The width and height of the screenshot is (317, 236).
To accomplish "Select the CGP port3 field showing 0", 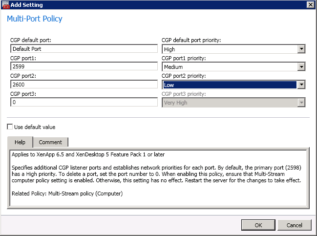I will click(x=84, y=103).
